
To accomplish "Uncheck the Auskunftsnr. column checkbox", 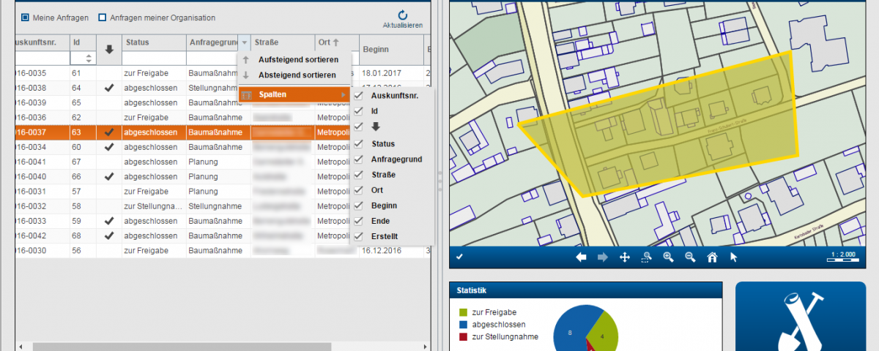I will coord(358,96).
